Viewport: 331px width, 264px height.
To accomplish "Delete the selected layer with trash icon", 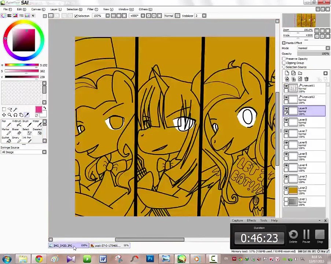I will (x=306, y=79).
